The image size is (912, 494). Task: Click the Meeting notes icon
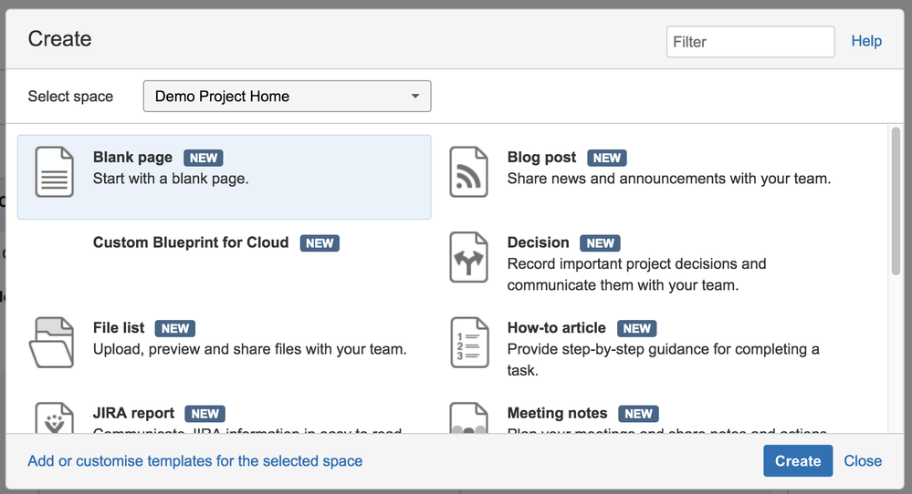[x=468, y=419]
